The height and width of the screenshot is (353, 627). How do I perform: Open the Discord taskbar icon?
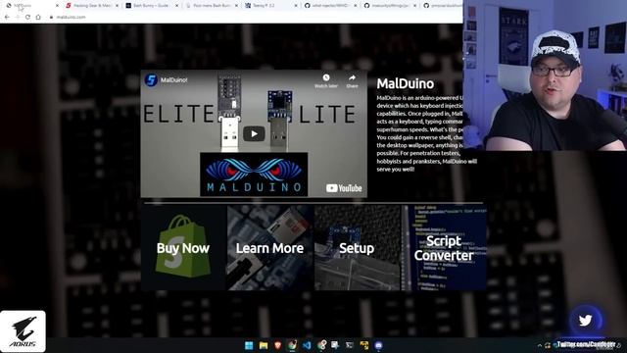378,345
